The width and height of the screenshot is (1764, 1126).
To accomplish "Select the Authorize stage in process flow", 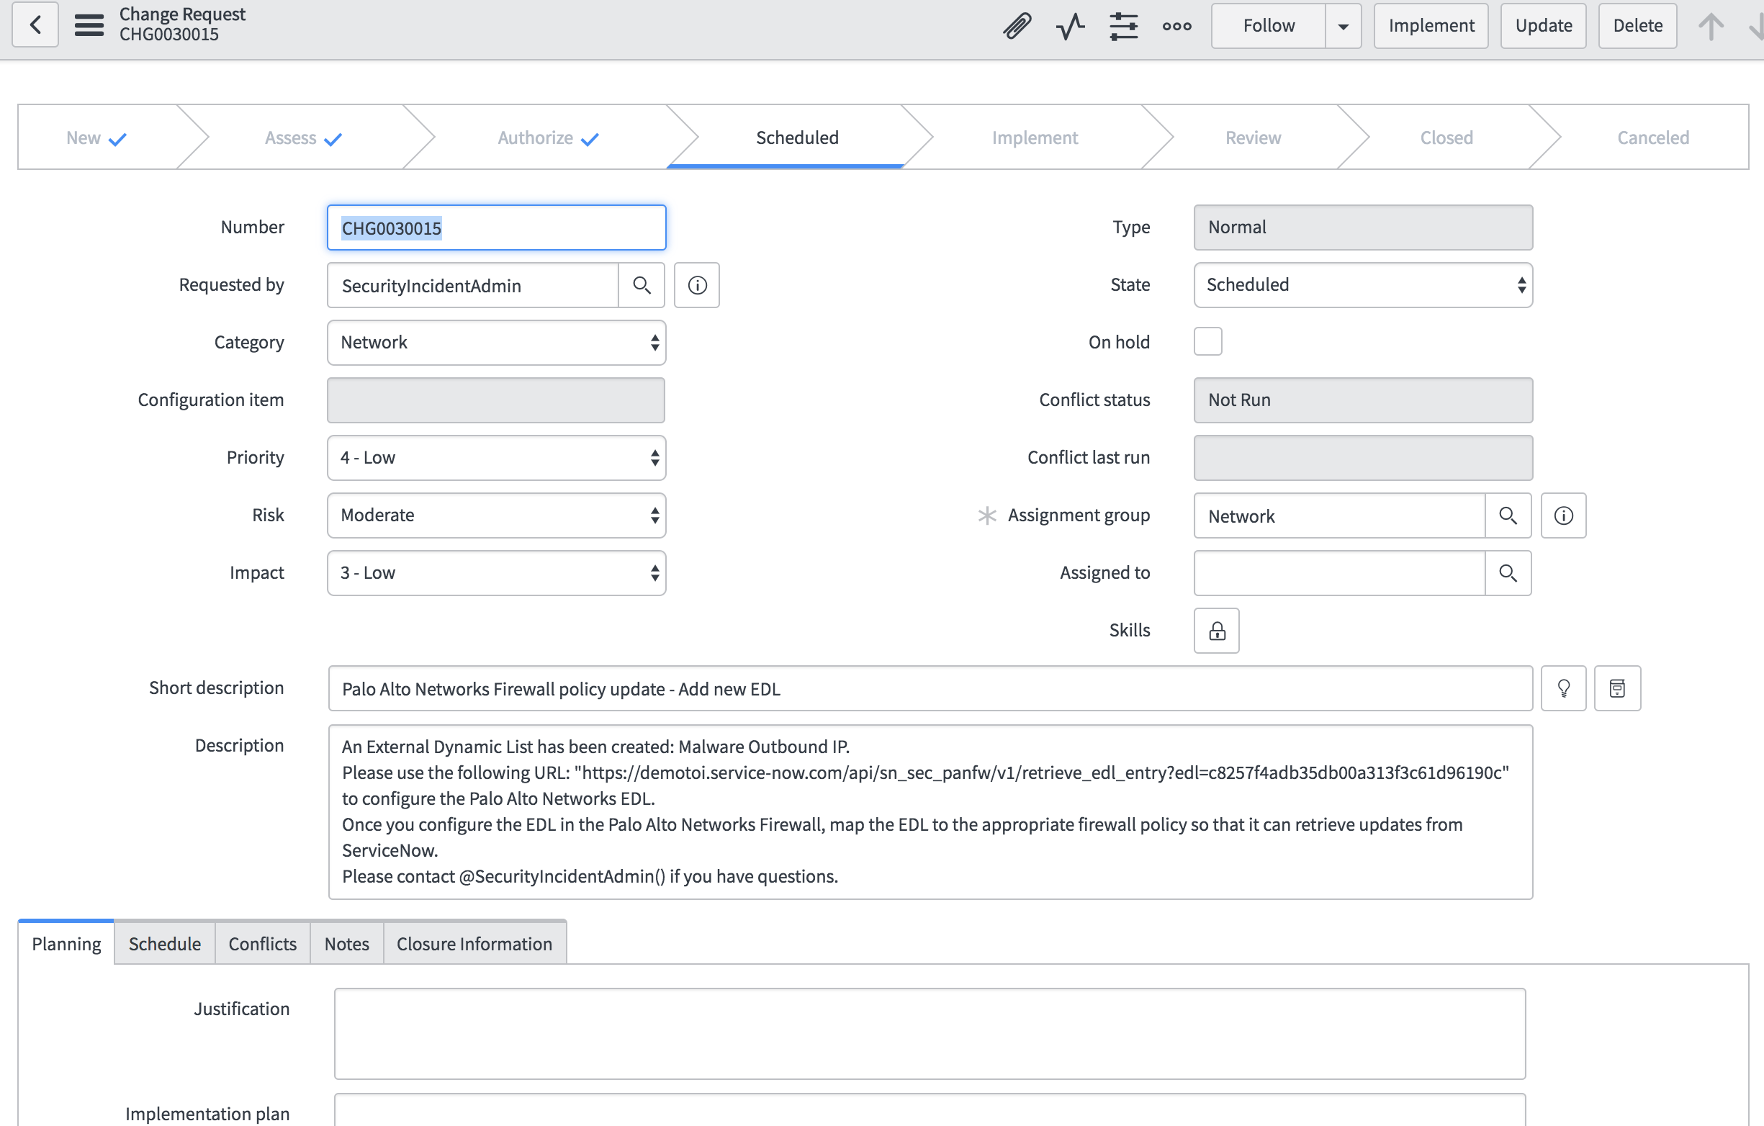I will point(548,138).
